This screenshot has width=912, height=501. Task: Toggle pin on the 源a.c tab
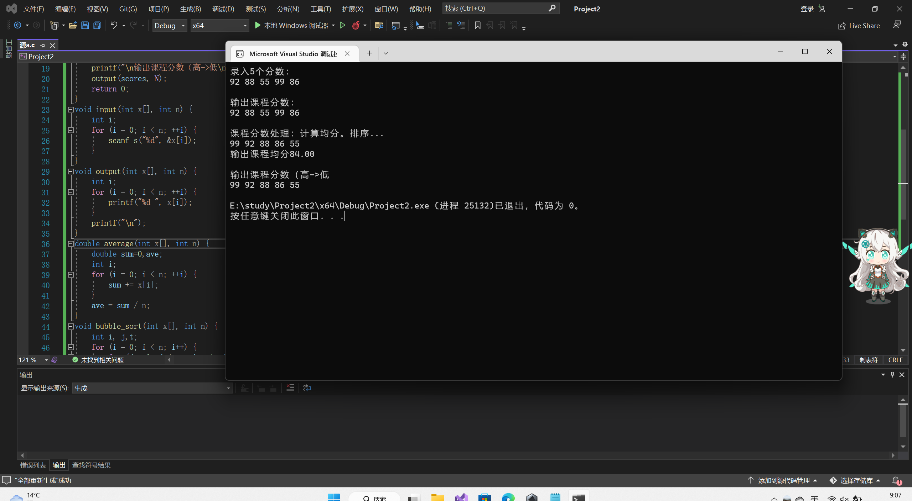pos(43,45)
